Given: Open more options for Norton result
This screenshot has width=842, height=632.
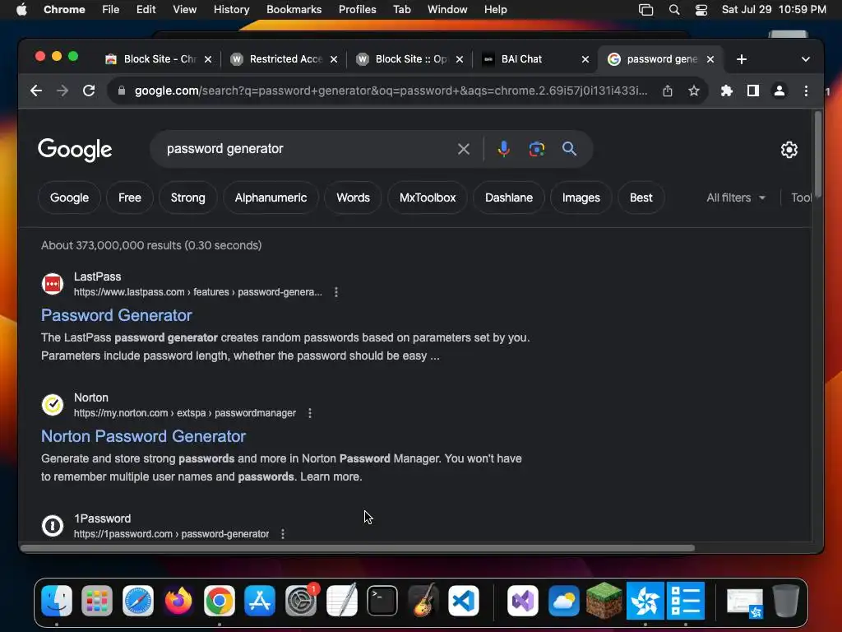Looking at the screenshot, I should 310,413.
